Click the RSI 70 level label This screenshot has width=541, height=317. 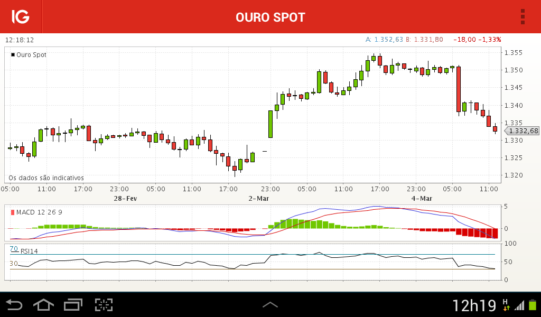[x=14, y=249]
